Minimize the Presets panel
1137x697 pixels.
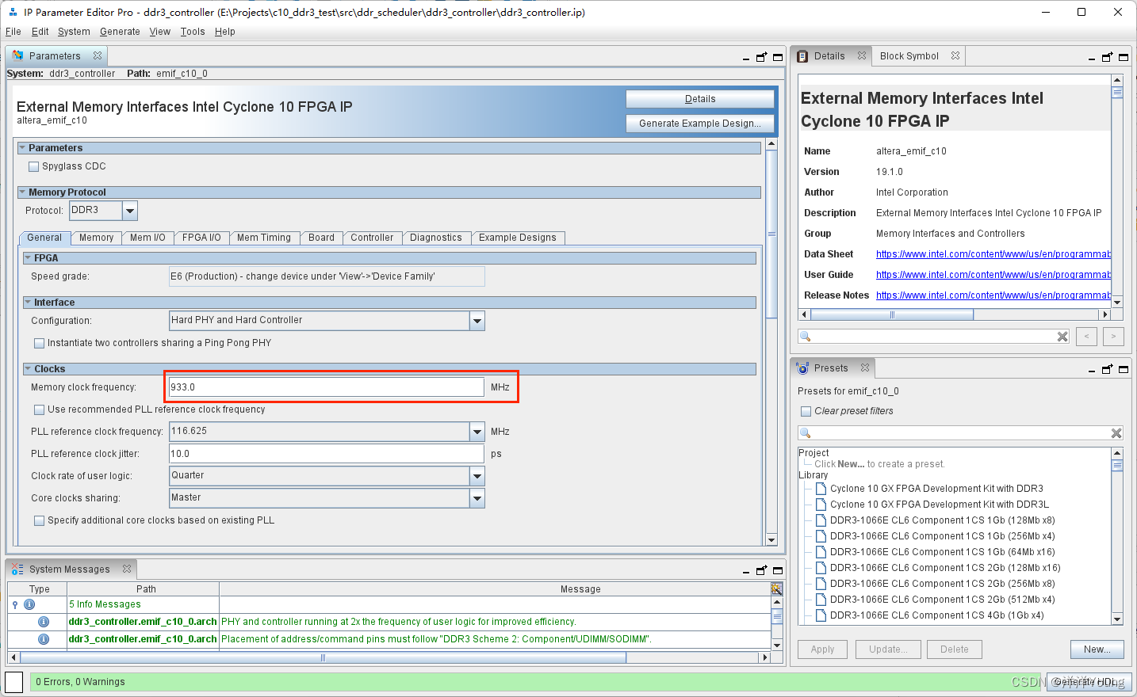pyautogui.click(x=1092, y=370)
